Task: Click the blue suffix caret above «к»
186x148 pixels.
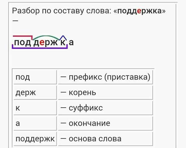Action: click(x=63, y=38)
